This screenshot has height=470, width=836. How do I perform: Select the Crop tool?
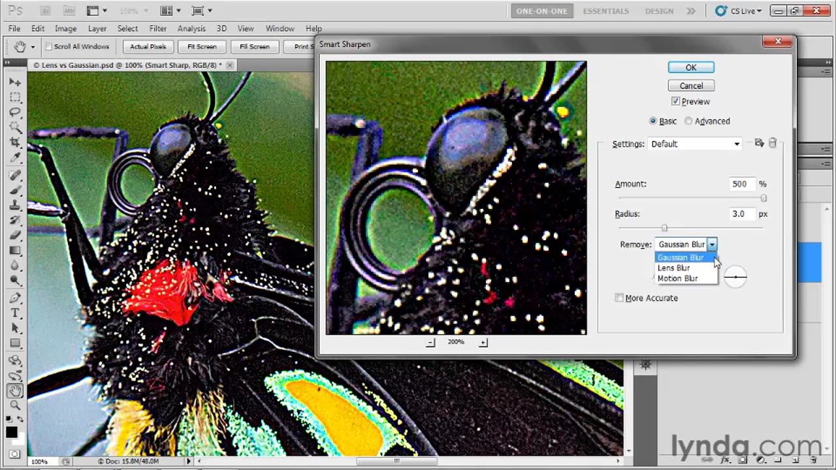click(x=15, y=142)
